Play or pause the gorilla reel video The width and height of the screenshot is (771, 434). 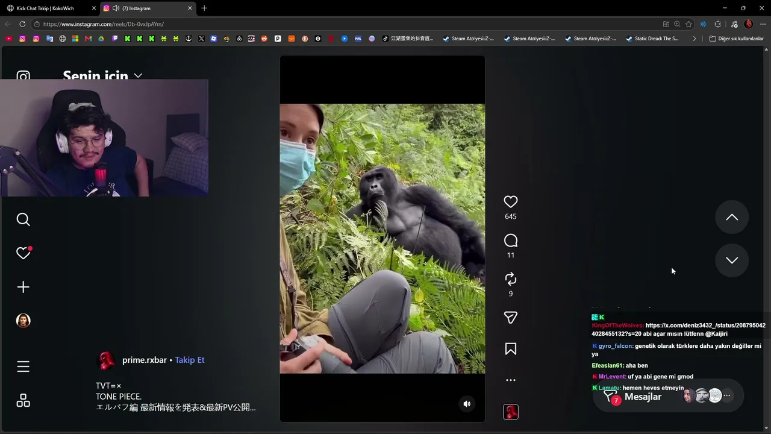click(x=382, y=239)
